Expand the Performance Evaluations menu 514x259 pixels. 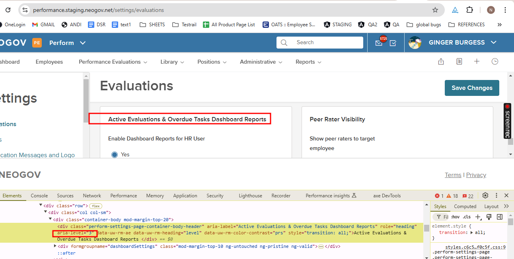coord(113,62)
